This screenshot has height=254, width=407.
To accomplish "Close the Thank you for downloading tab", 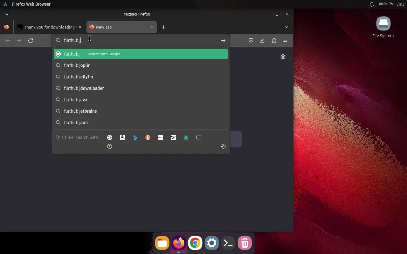I will (80, 27).
